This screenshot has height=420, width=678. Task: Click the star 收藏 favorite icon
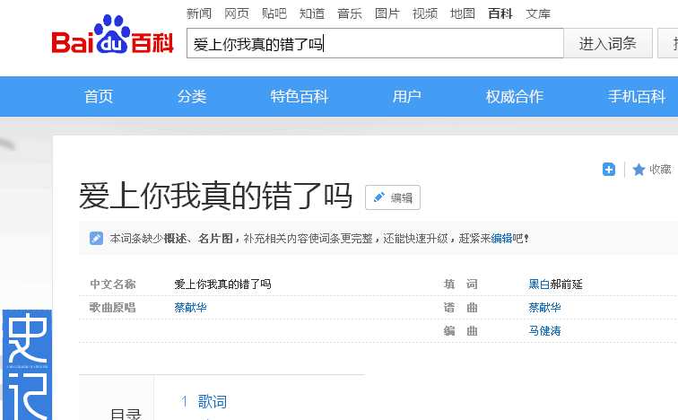coord(639,170)
